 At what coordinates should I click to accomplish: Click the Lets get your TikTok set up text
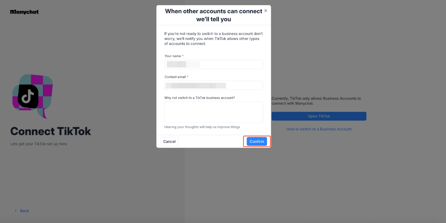coord(39,144)
